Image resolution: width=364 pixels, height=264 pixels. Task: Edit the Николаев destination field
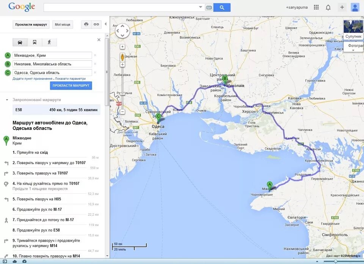pyautogui.click(x=52, y=64)
